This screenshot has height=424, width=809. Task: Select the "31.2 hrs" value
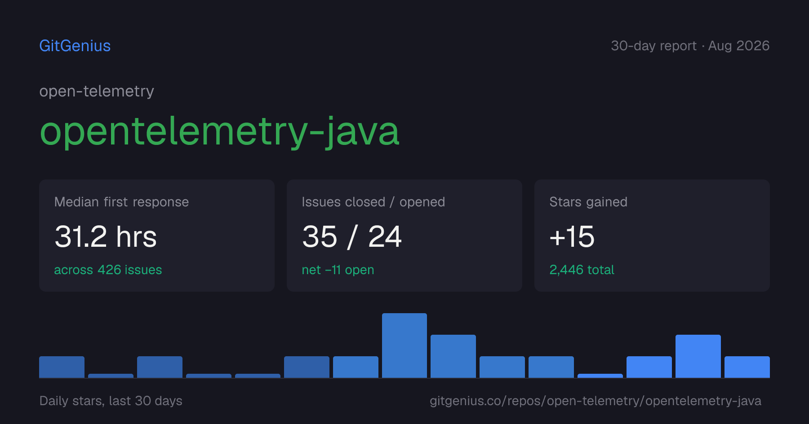click(x=106, y=236)
